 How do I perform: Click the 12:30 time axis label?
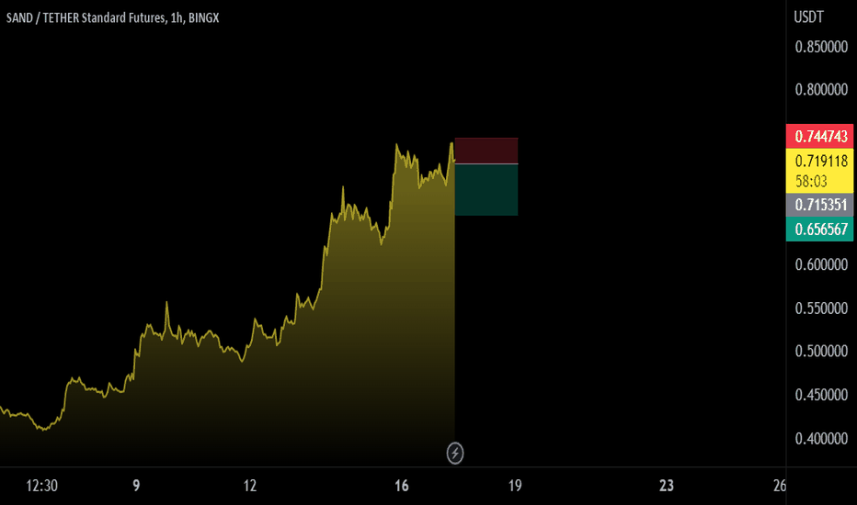pyautogui.click(x=42, y=486)
